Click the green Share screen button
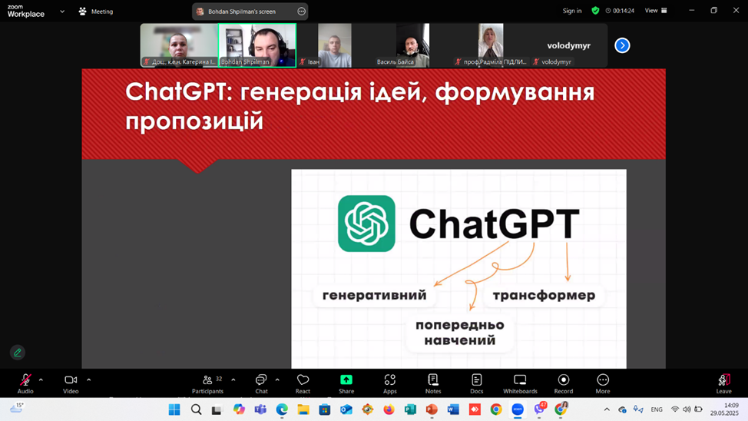The height and width of the screenshot is (421, 748). coord(346,384)
